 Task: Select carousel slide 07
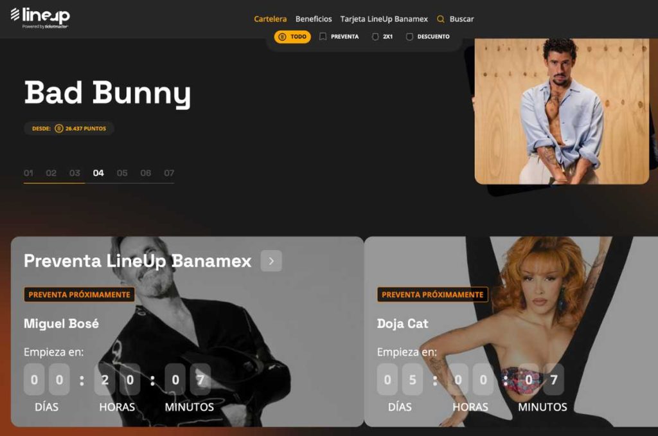click(x=169, y=173)
